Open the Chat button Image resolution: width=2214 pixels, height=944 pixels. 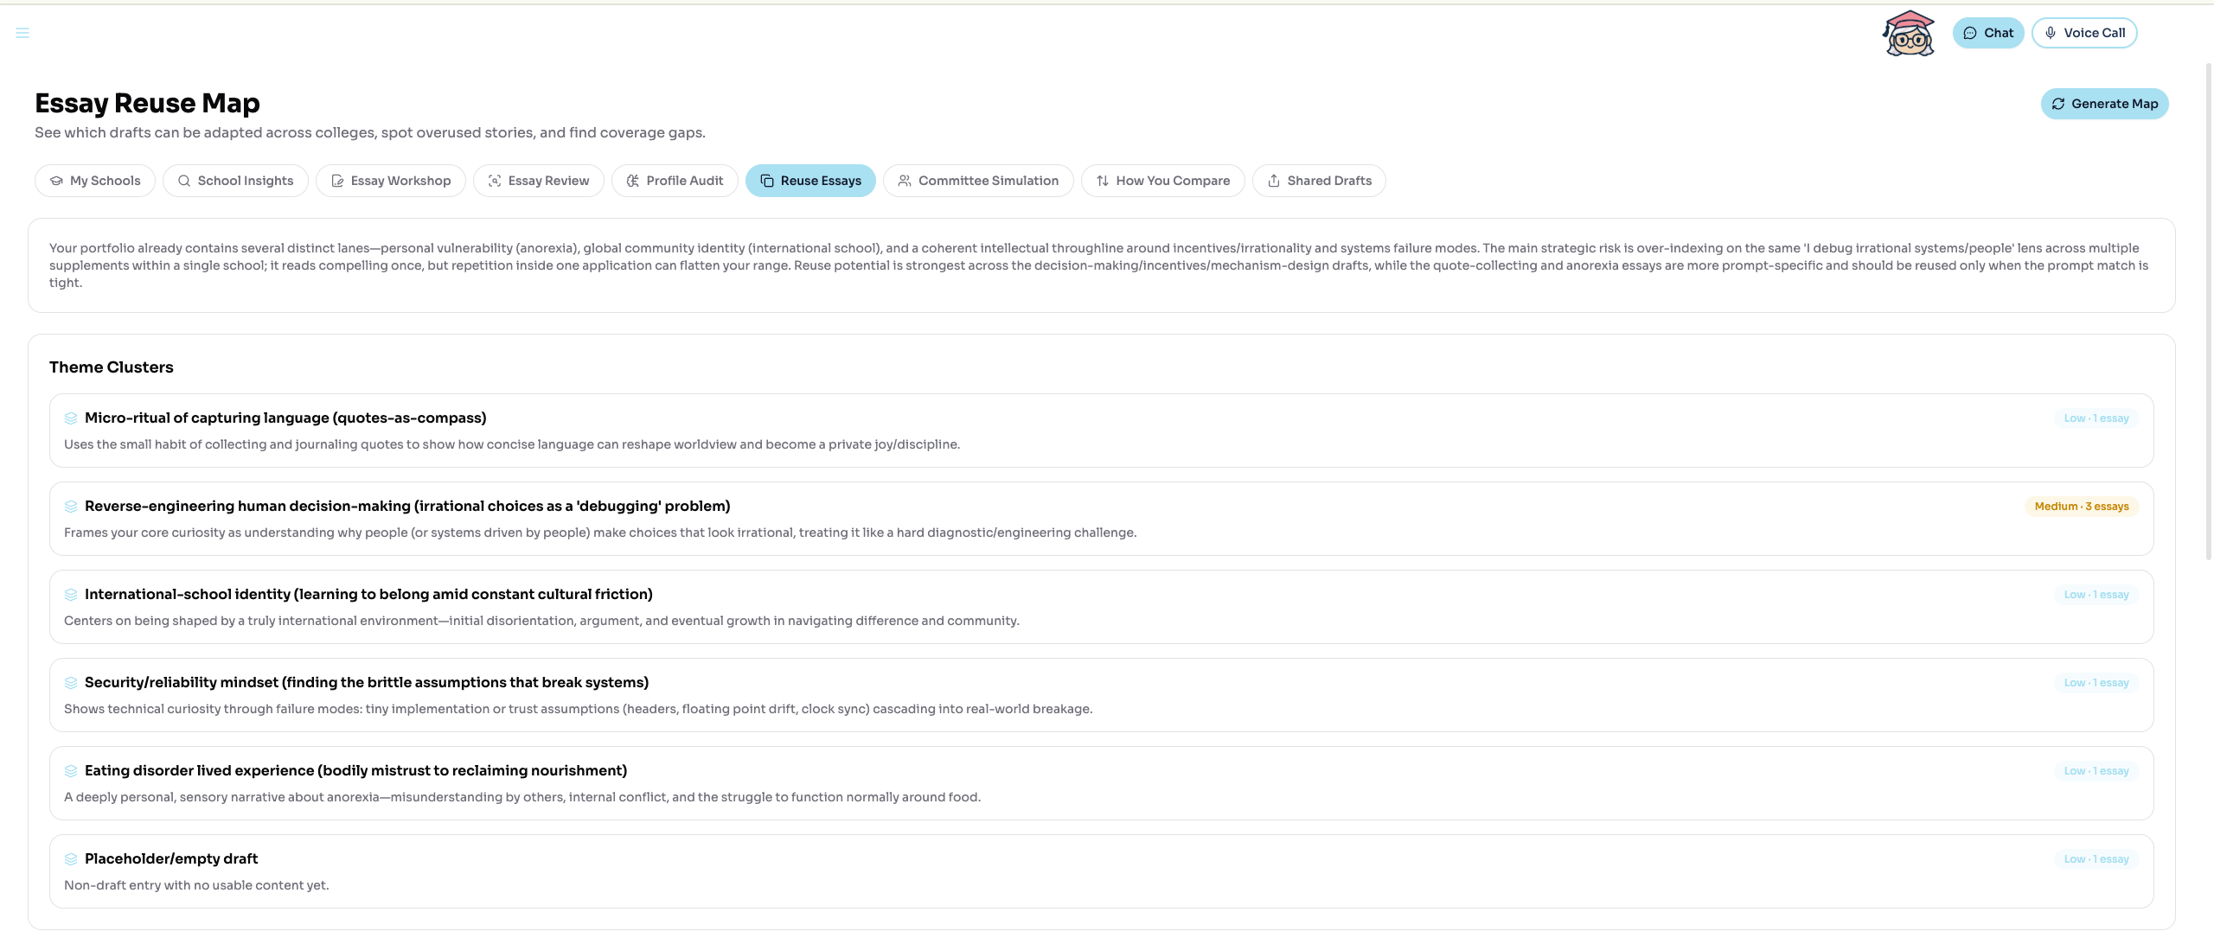[x=1988, y=33]
